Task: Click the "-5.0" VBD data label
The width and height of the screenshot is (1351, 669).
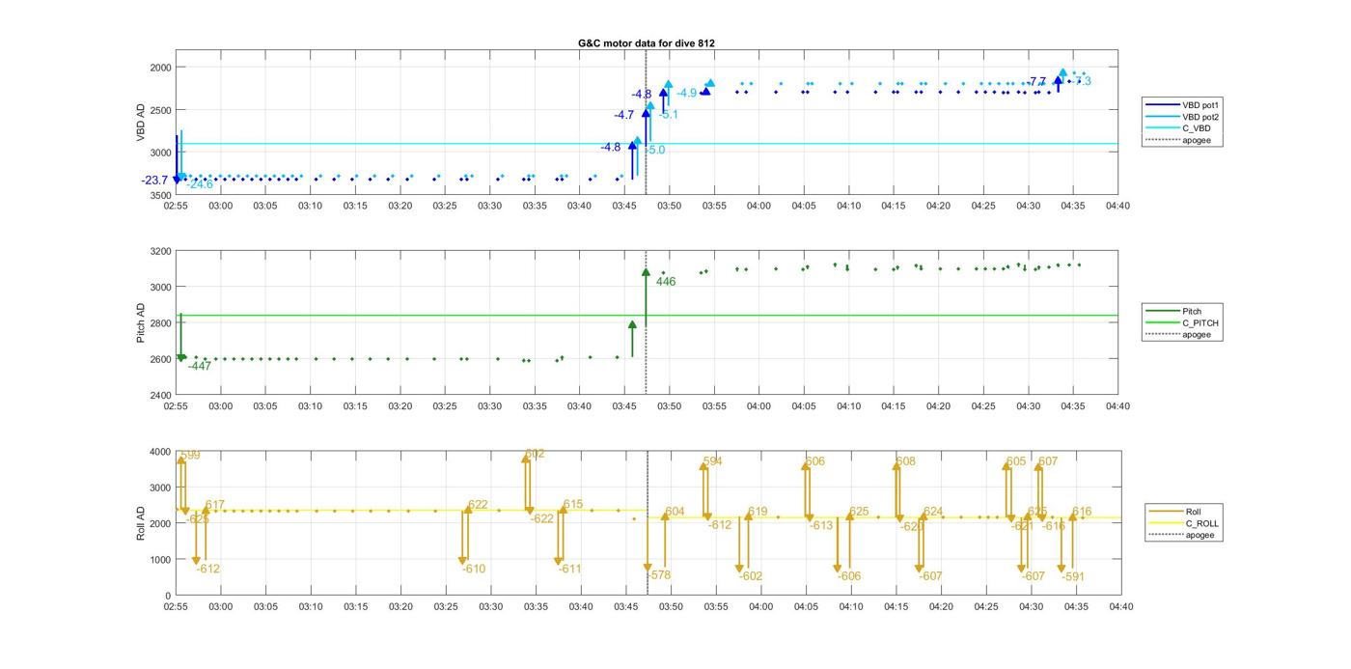Action: (x=655, y=151)
